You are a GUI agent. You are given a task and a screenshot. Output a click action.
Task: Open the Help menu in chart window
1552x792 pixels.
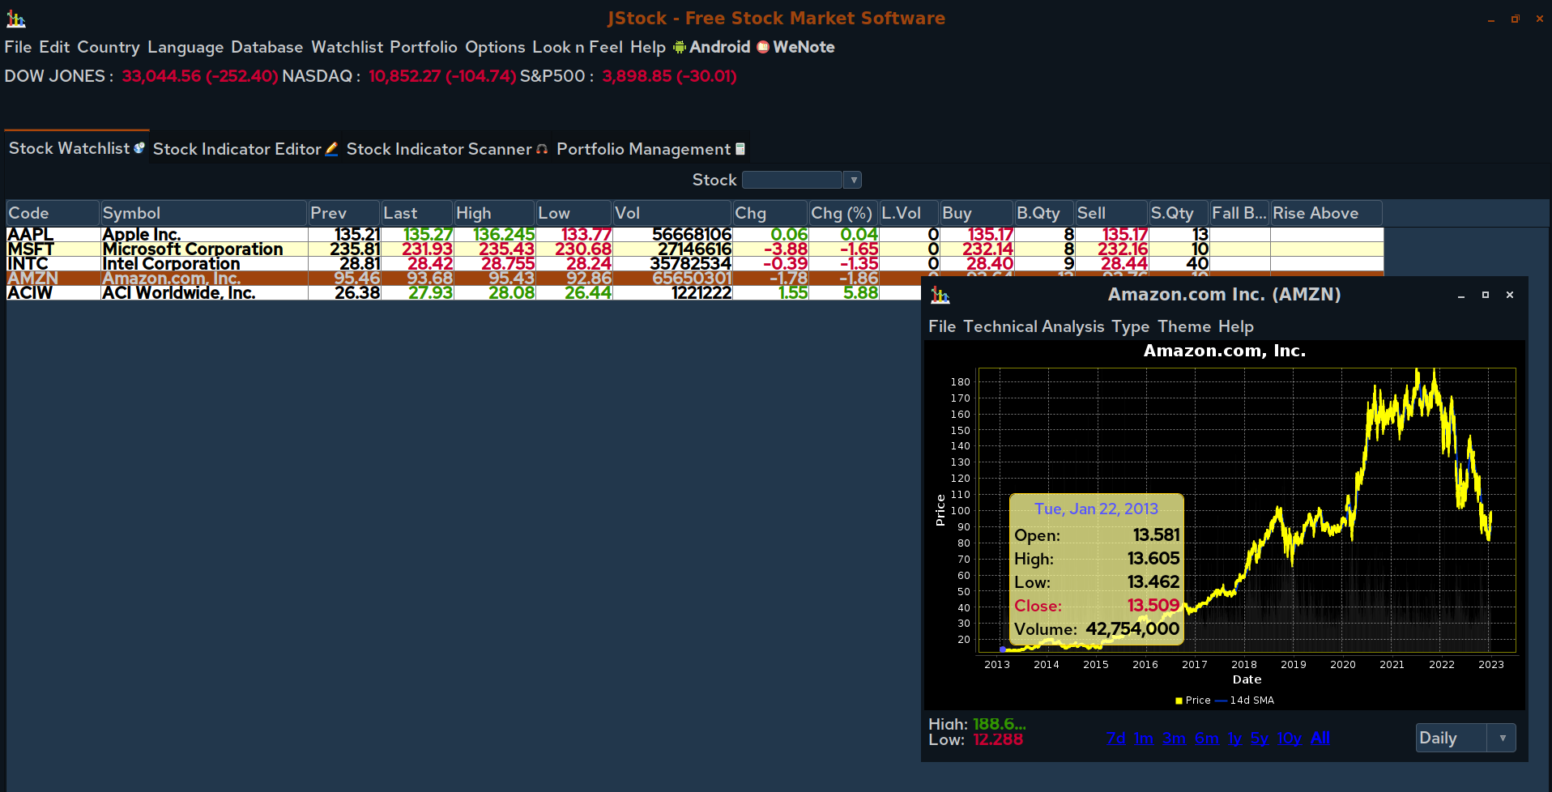[1236, 326]
